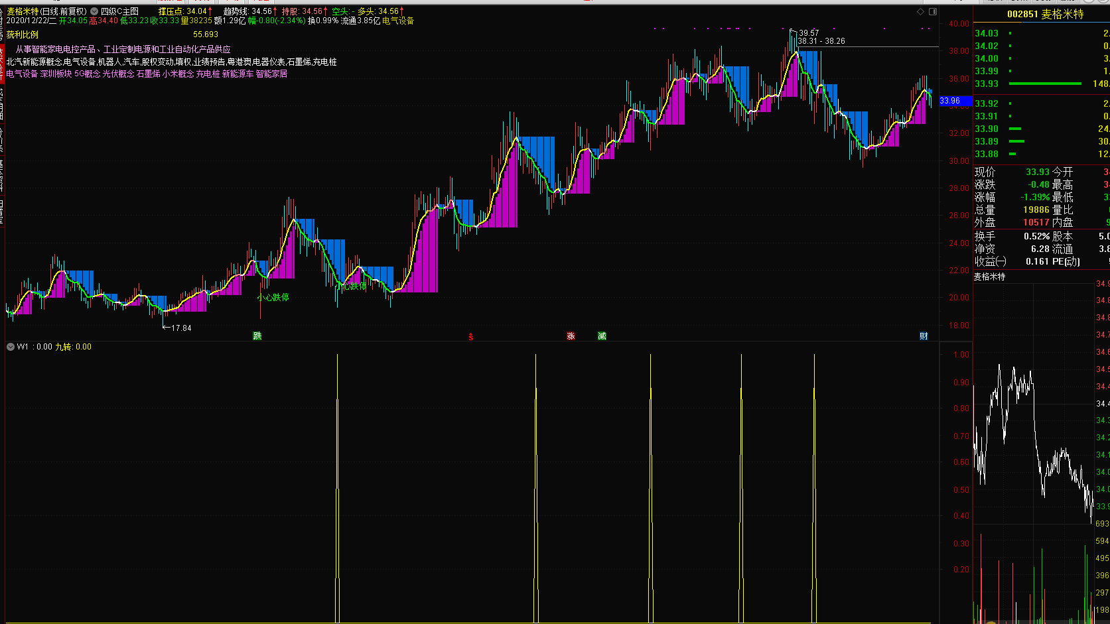The height and width of the screenshot is (624, 1110).
Task: Click the 小心跌停 warning label on chart
Action: coord(273,297)
